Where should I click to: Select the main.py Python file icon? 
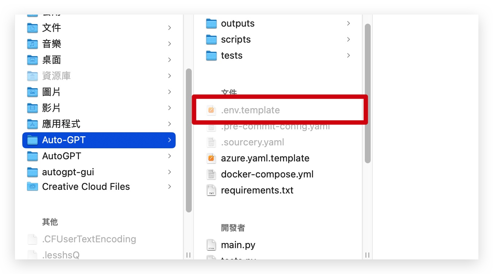point(211,245)
